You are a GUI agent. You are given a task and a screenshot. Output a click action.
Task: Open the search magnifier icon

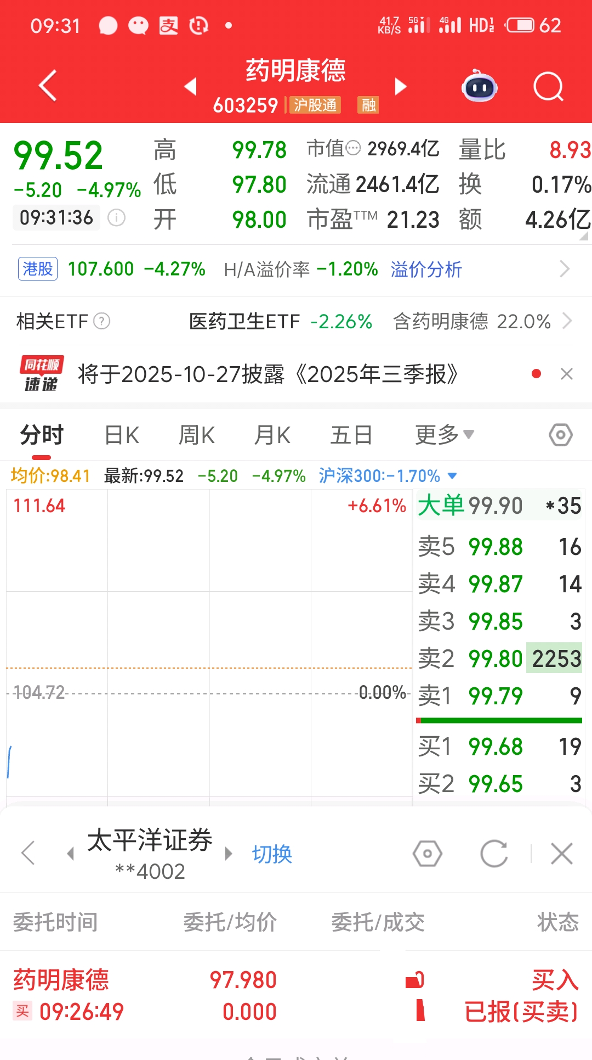(x=549, y=87)
